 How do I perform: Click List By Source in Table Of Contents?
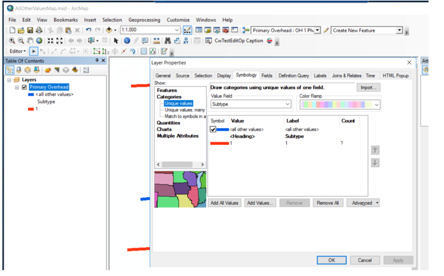19,70
